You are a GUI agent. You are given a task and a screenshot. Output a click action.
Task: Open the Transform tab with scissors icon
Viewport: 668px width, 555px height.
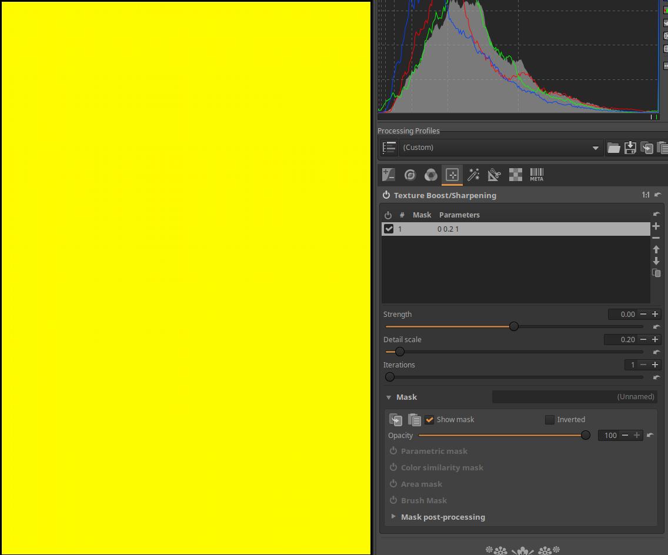pyautogui.click(x=495, y=175)
